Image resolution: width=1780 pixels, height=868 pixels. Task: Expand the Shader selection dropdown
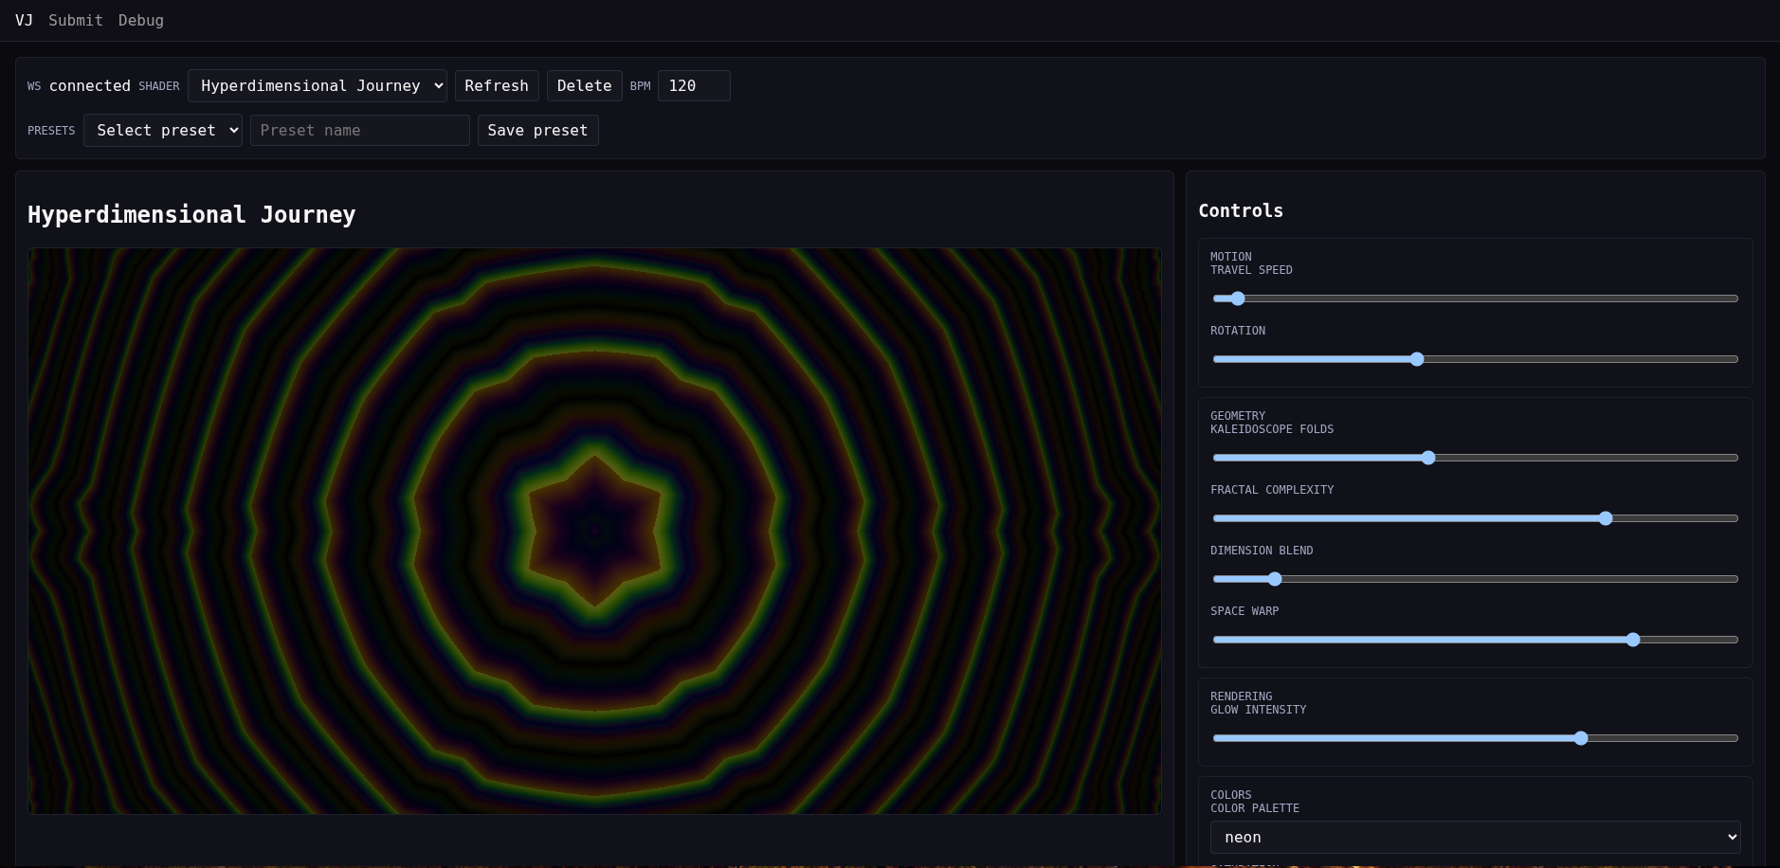point(317,85)
